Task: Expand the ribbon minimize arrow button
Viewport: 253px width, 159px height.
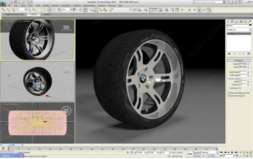Action: click(x=59, y=15)
